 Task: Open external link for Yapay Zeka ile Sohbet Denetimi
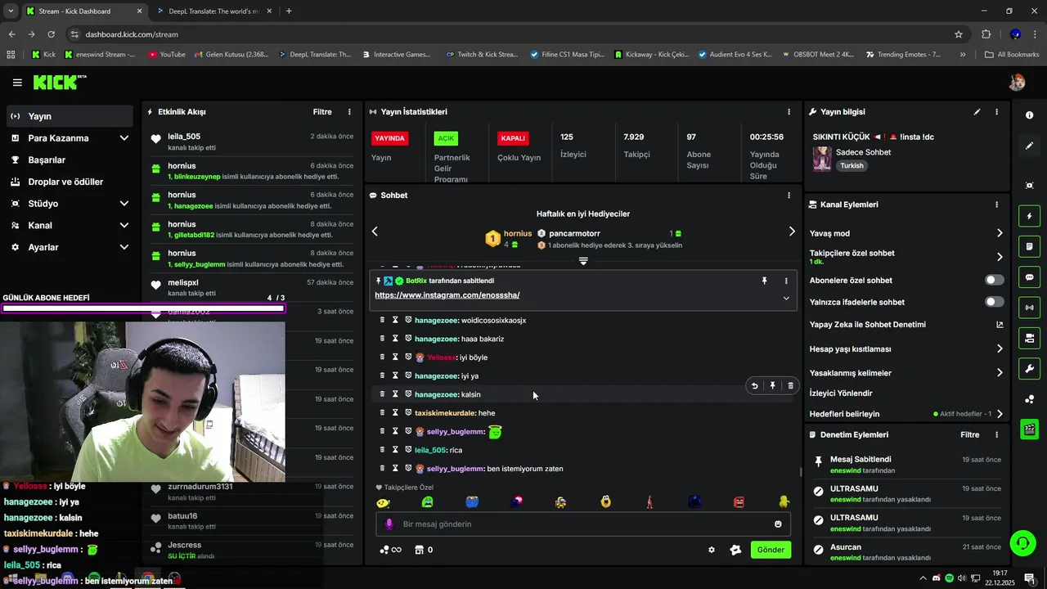1000,325
